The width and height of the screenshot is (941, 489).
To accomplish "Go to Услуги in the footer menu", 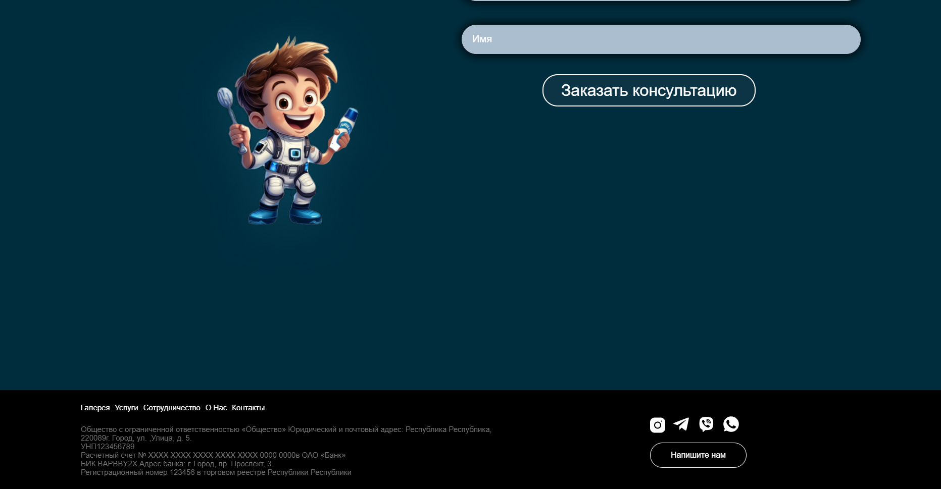I will 126,408.
